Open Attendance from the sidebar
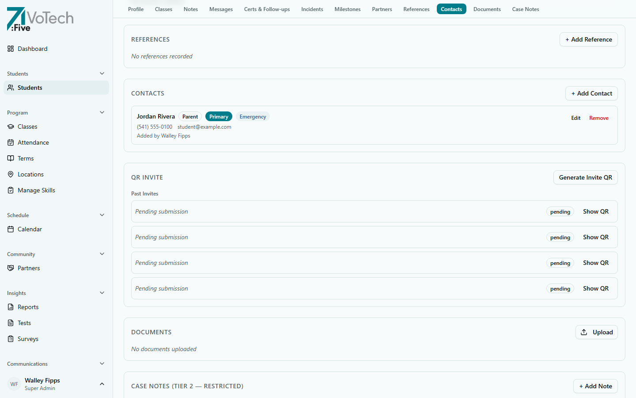 34,142
